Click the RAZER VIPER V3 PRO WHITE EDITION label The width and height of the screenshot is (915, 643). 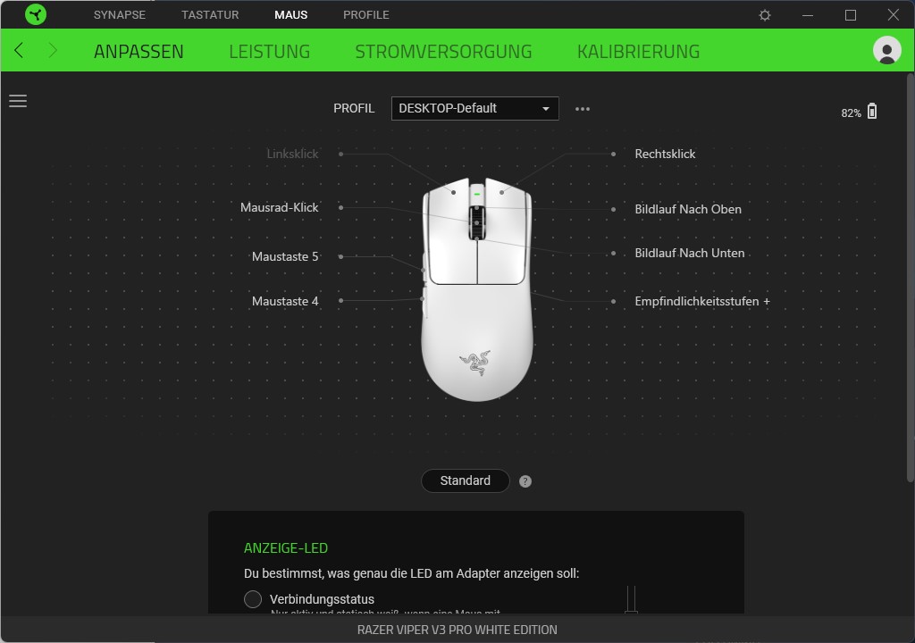457,630
